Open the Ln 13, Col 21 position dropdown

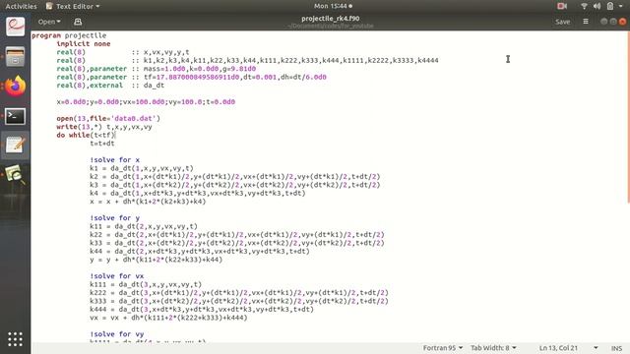[x=568, y=348]
